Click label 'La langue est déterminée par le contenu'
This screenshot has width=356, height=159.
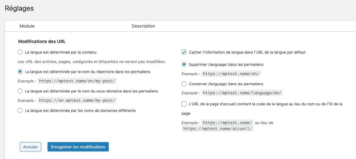pyautogui.click(x=61, y=52)
